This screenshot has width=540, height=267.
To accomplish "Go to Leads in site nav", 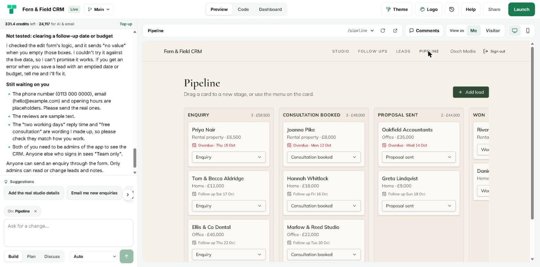I will (403, 51).
